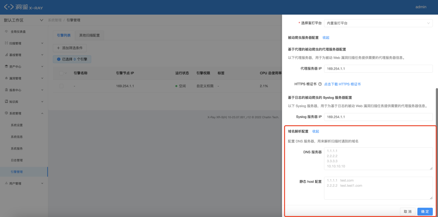
Task: Collapse the 系统管理 menu chevron
Action: point(42,113)
